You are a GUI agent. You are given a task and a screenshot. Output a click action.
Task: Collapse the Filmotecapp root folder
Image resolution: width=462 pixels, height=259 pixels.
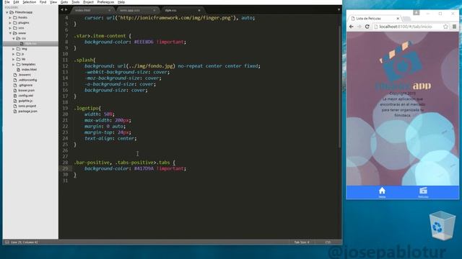[7, 12]
